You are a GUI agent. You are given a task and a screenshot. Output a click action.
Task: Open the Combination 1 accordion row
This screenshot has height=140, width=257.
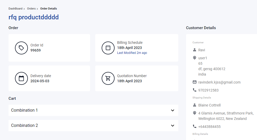93,110
